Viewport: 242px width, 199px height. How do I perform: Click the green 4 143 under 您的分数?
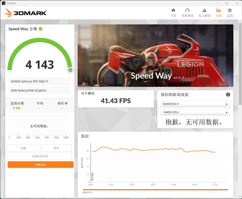coord(17,108)
